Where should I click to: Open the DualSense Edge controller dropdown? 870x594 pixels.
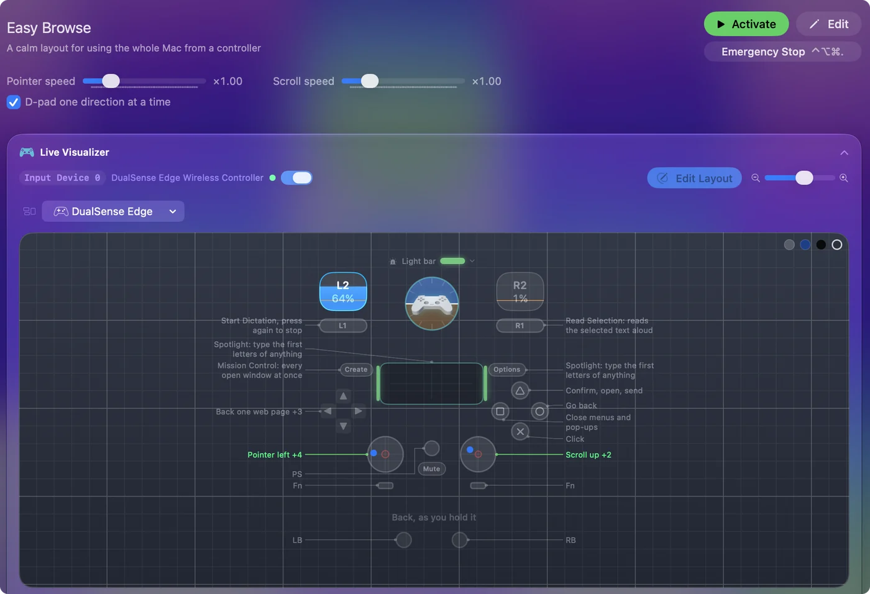(113, 211)
